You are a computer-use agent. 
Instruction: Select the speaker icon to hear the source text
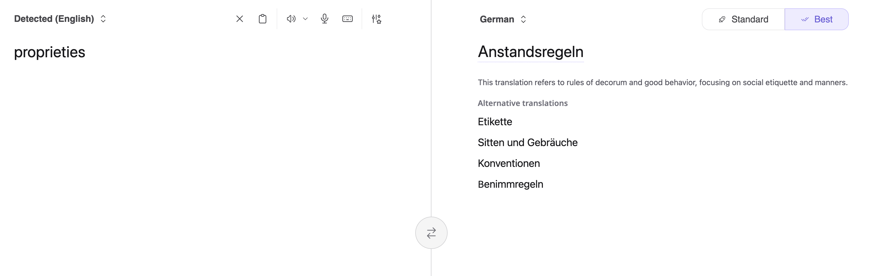(x=290, y=19)
